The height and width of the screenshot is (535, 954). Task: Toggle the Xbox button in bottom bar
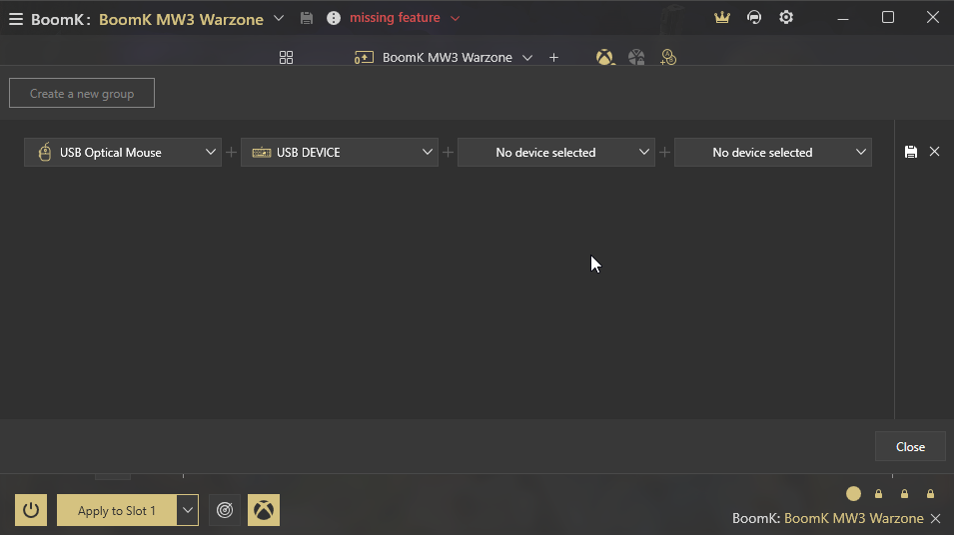pyautogui.click(x=264, y=510)
